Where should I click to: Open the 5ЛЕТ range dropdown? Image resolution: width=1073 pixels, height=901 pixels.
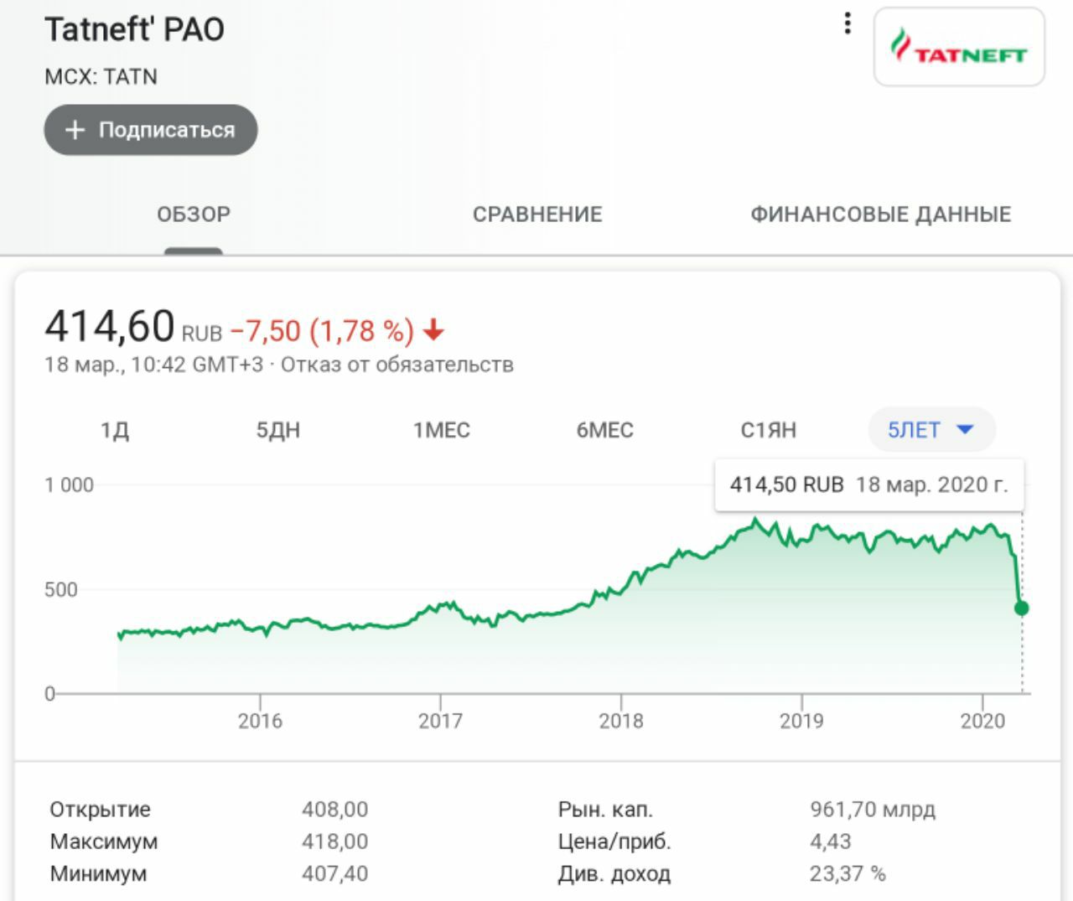click(931, 430)
